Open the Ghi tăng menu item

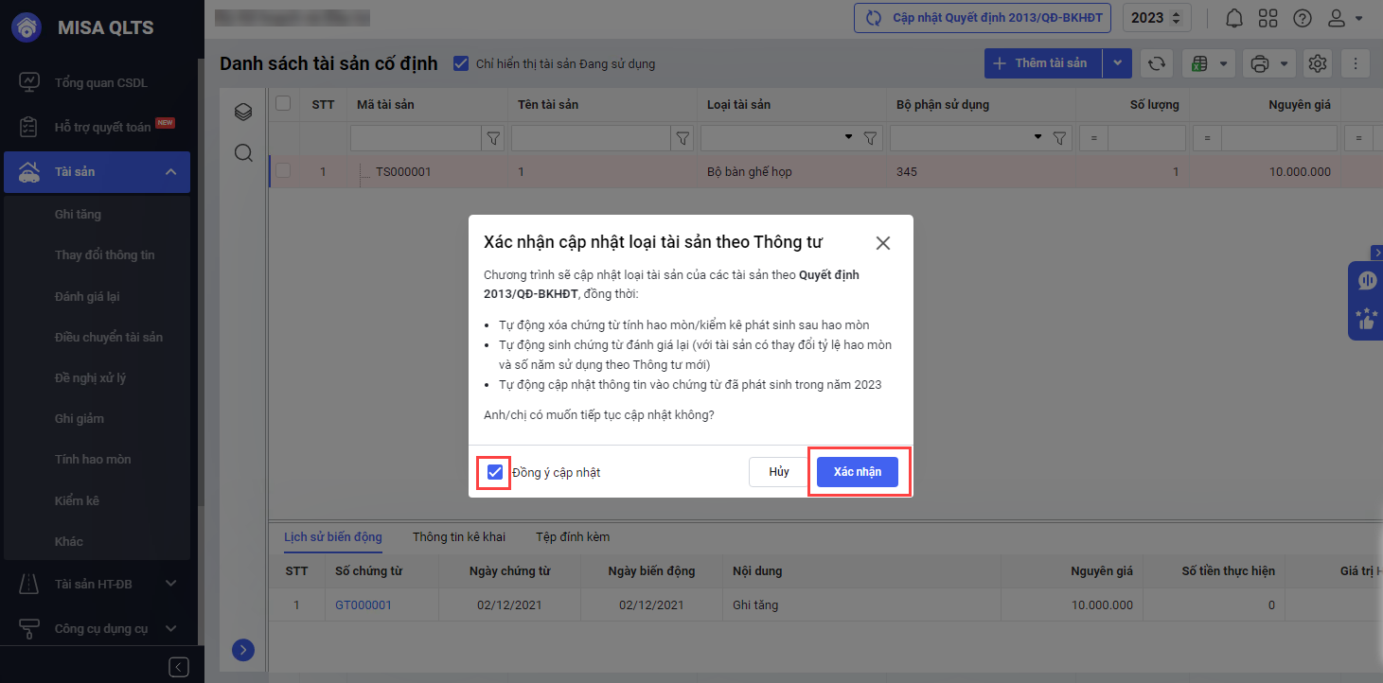tap(78, 214)
